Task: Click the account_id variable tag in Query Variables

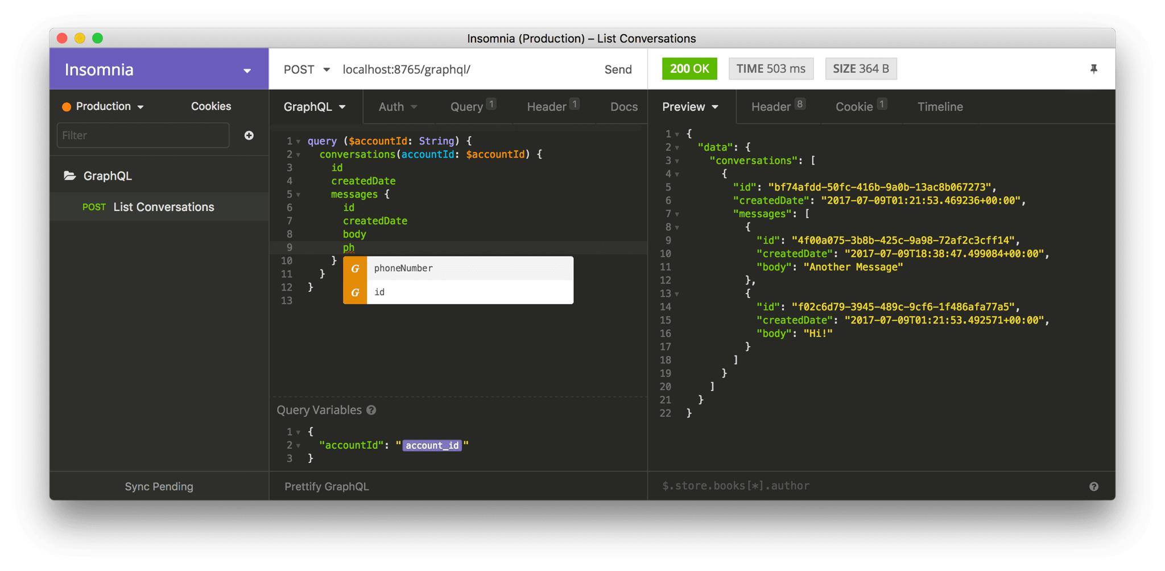Action: (432, 445)
